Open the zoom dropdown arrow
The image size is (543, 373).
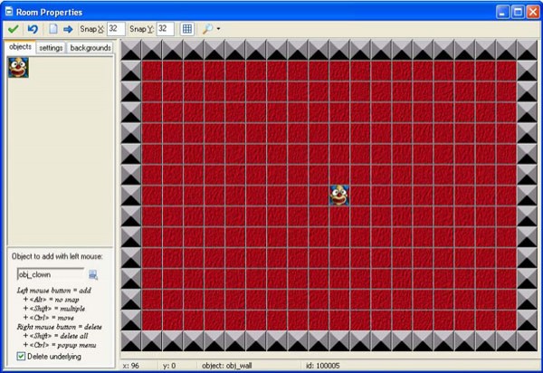click(x=218, y=29)
